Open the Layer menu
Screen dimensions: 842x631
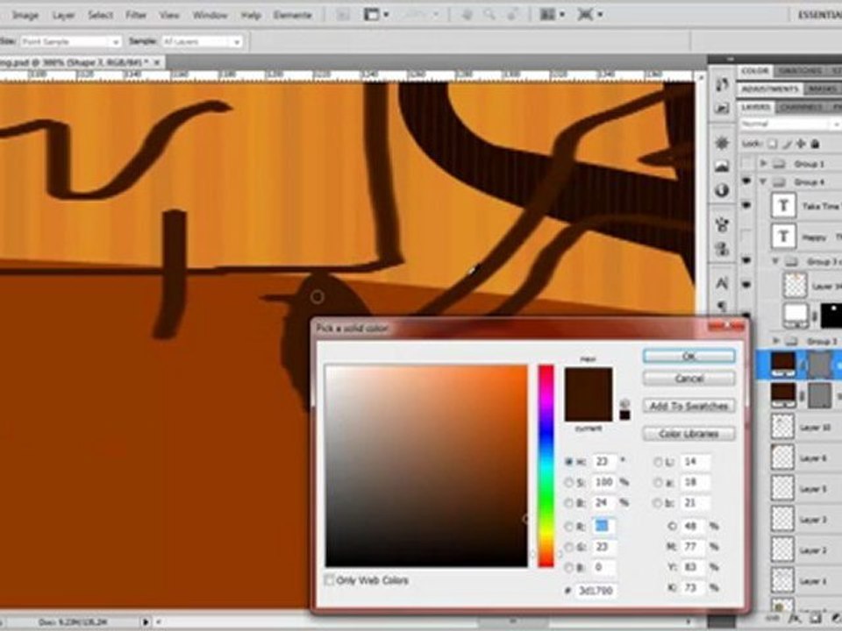[63, 15]
